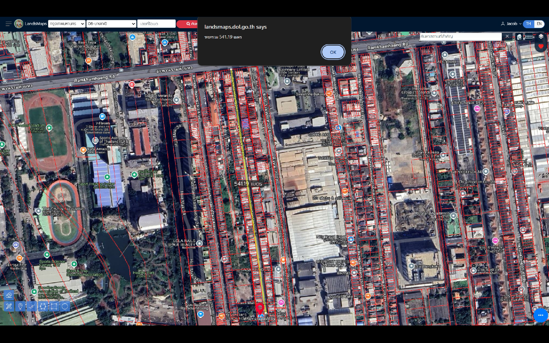This screenshot has width=549, height=343.
Task: Select the circle drawing tool
Action: 65,306
